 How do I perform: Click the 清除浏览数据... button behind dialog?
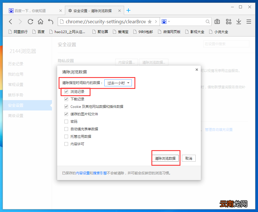pos(154,62)
